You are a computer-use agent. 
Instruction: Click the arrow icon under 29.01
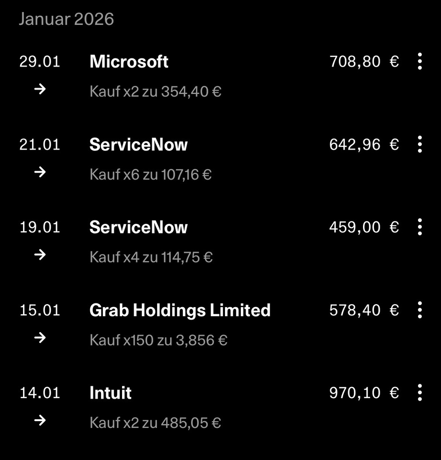click(x=41, y=89)
